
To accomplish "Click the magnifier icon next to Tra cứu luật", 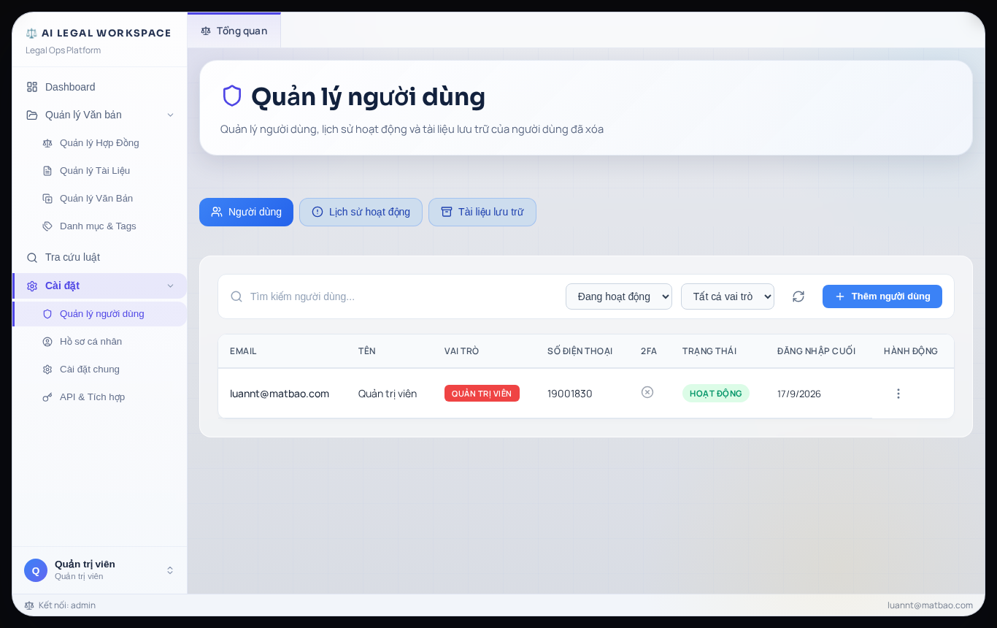I will tap(32, 258).
